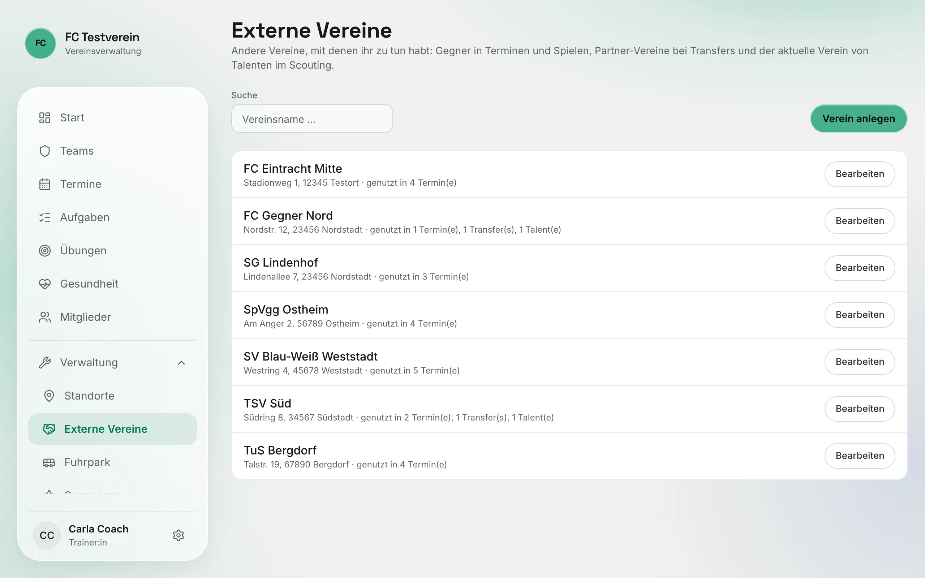Open the Termine section

coord(113,184)
